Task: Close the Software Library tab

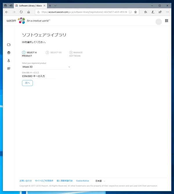Action: point(44,6)
